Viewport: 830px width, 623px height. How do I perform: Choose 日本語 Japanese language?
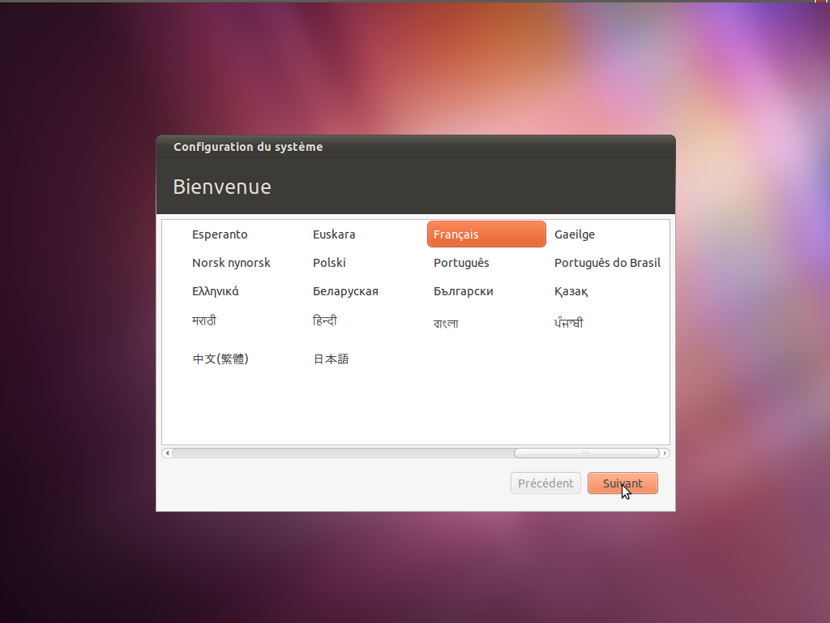(331, 359)
